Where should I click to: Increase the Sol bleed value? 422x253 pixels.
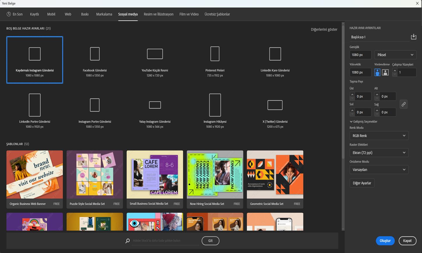tap(352, 111)
